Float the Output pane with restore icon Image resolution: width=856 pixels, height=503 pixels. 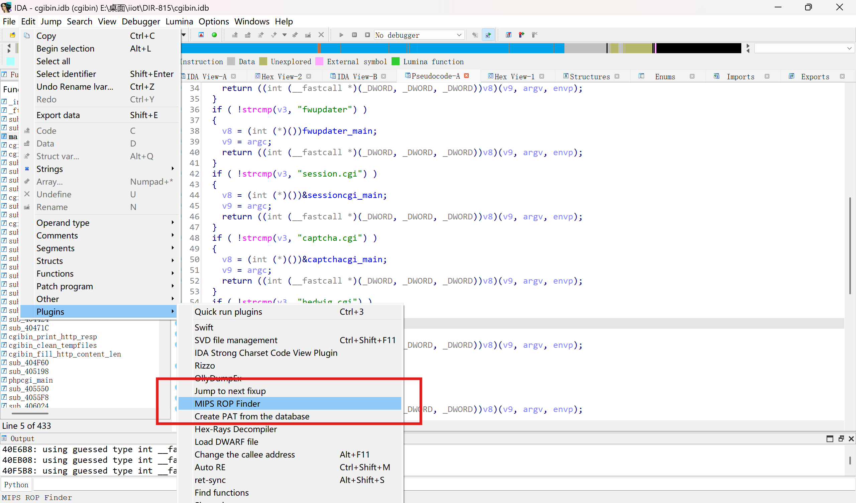pos(841,439)
